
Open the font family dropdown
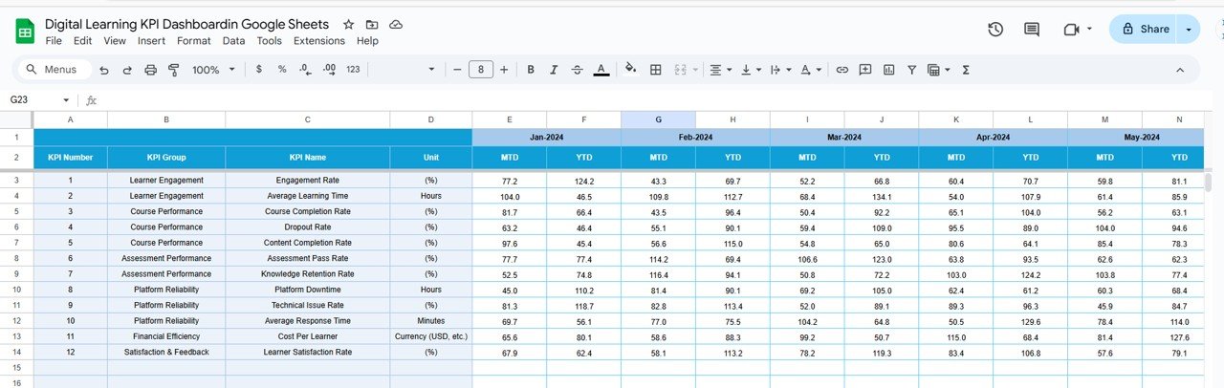coord(406,70)
